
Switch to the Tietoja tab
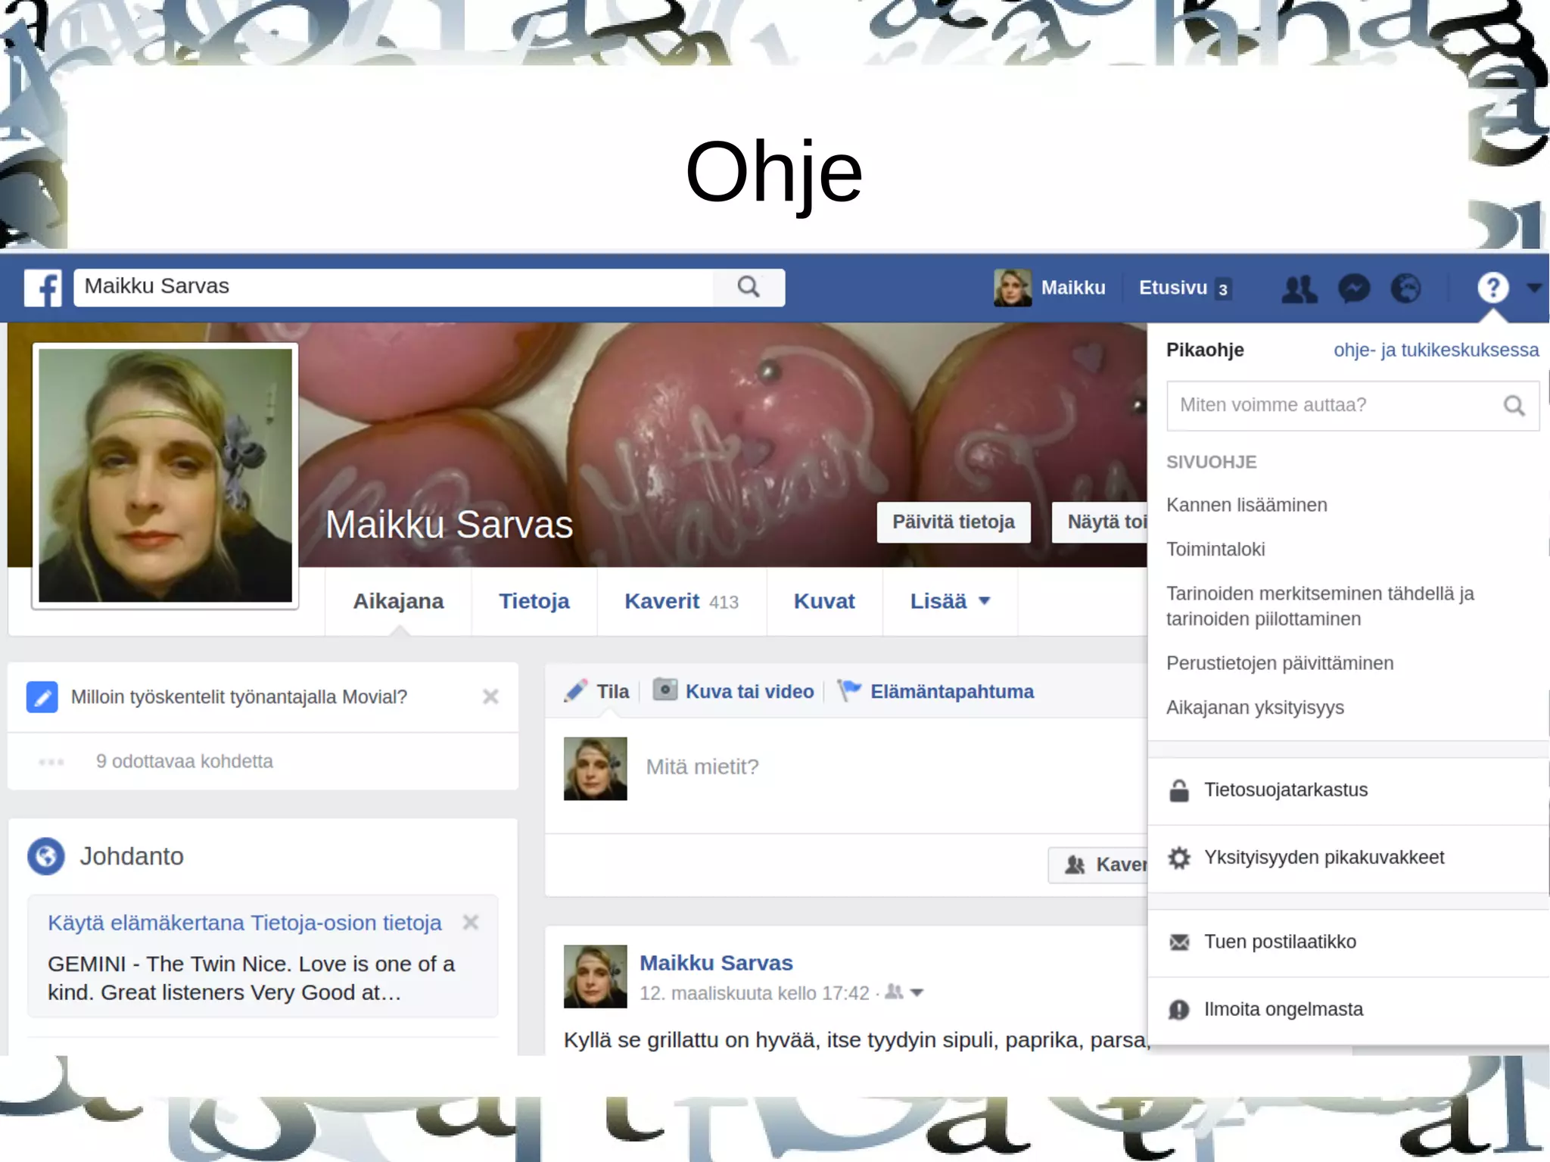[x=534, y=601]
